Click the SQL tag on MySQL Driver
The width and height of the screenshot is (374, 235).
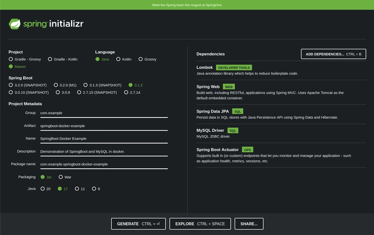233,131
